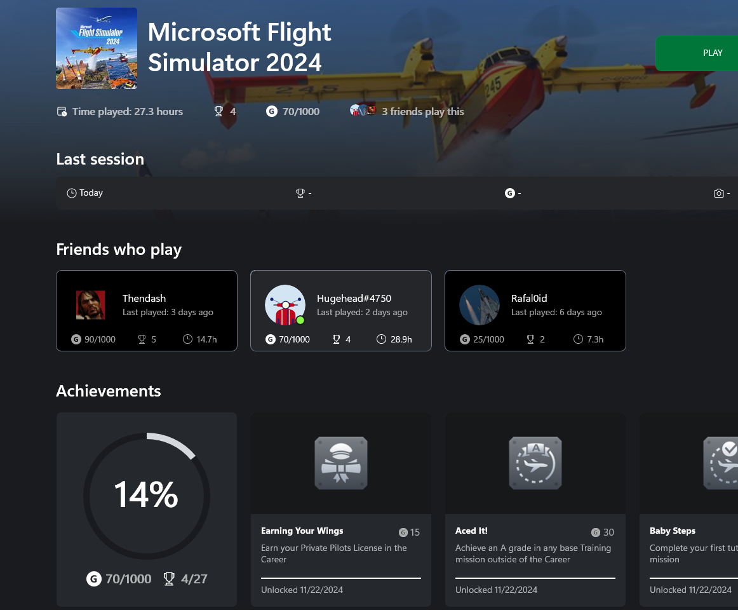
Task: Click the 'Today' last session label
Action: click(x=91, y=193)
